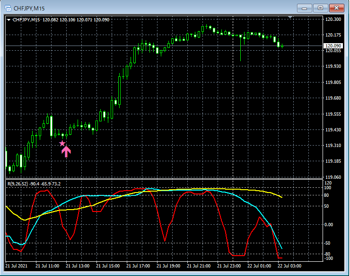Minimize the CHFJPY,M15 chart window
Screen dimensions: 350x276
pyautogui.click(x=305, y=8)
